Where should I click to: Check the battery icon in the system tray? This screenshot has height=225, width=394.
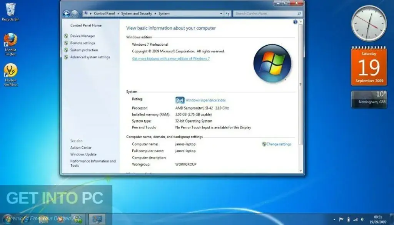pos(349,220)
